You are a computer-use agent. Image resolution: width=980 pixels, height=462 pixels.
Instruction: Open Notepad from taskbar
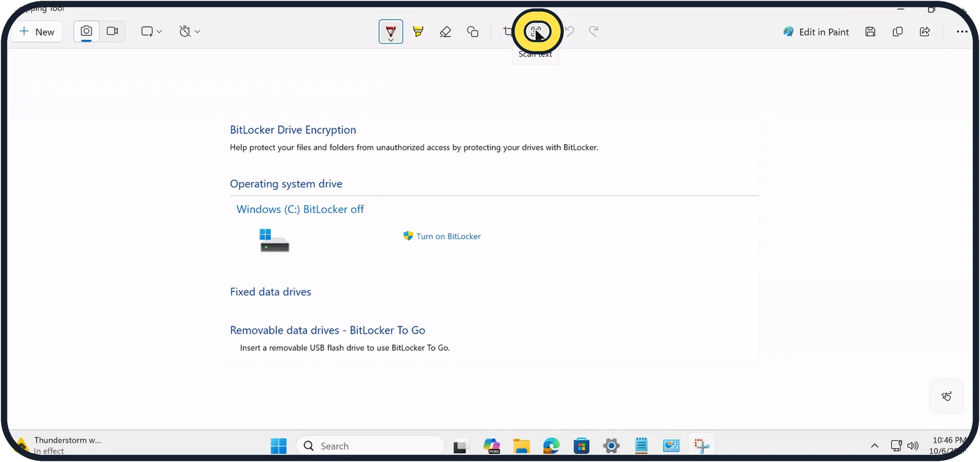pyautogui.click(x=641, y=446)
